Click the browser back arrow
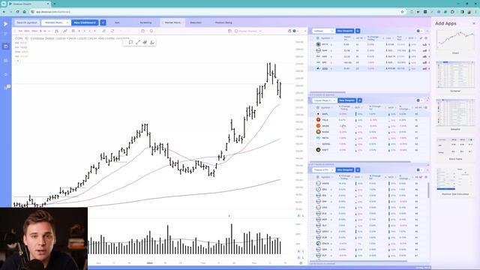Image resolution: width=480 pixels, height=270 pixels. pos(4,12)
